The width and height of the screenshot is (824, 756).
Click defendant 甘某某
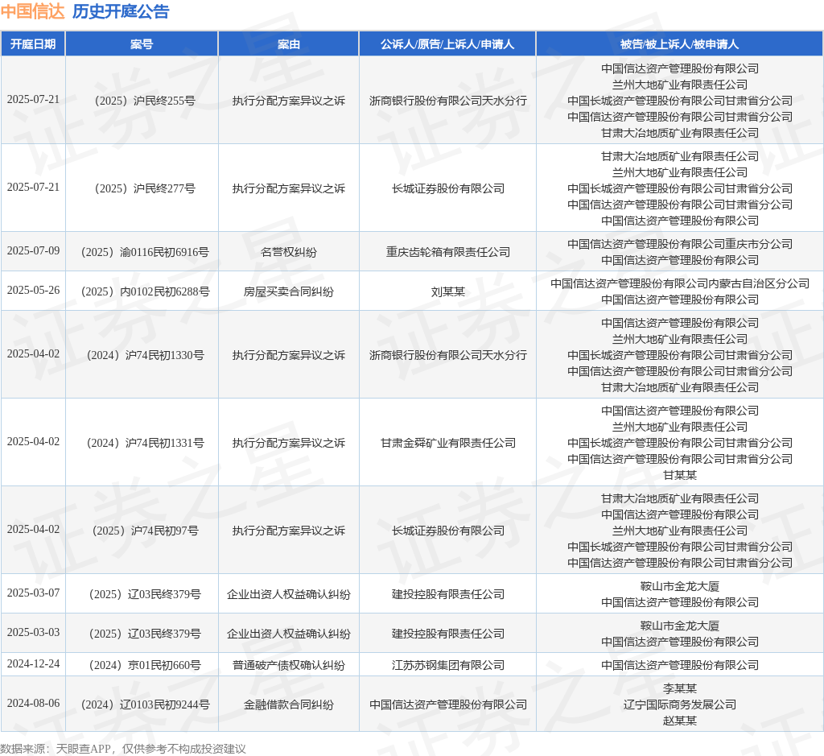click(679, 475)
